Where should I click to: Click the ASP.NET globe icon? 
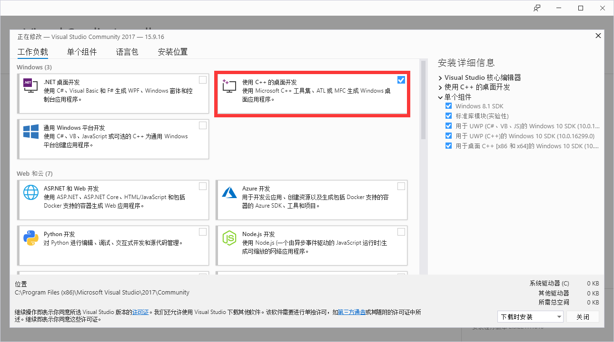31,192
